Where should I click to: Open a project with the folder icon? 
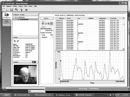tap(8, 9)
